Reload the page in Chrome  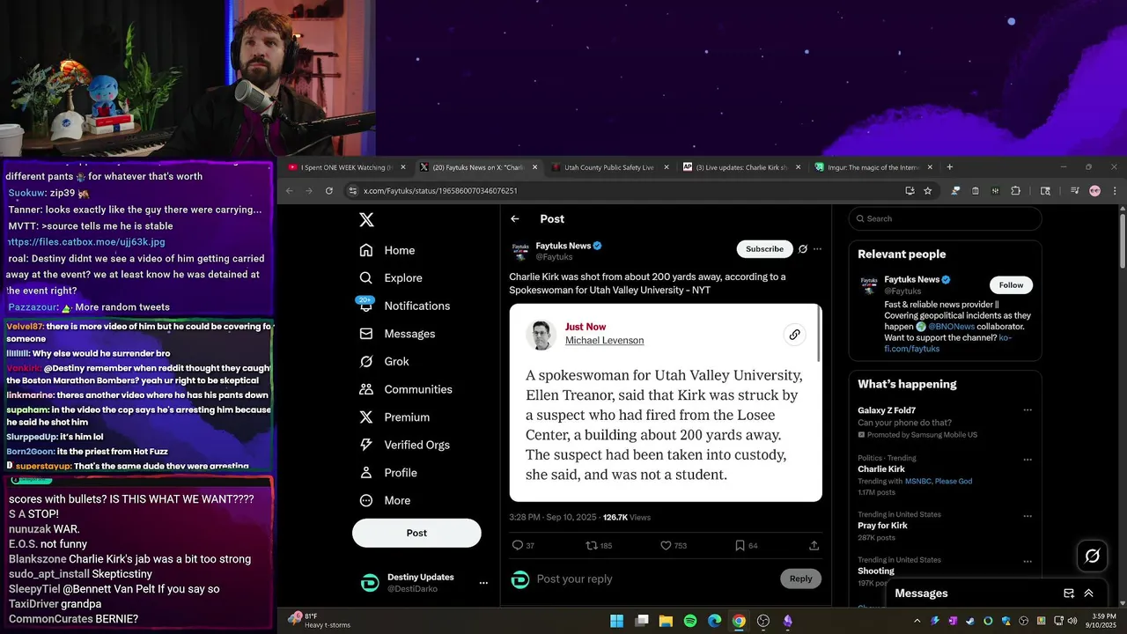[329, 190]
